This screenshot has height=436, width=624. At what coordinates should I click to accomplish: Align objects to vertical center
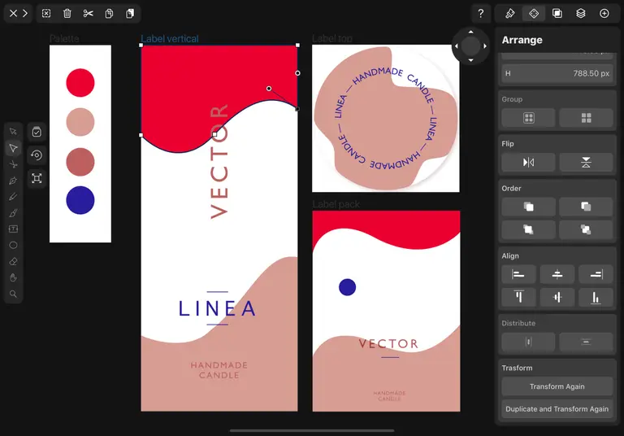[x=557, y=297]
